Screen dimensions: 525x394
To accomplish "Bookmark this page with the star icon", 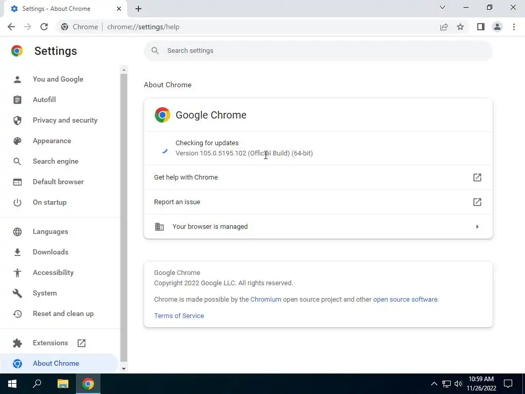I will point(460,27).
